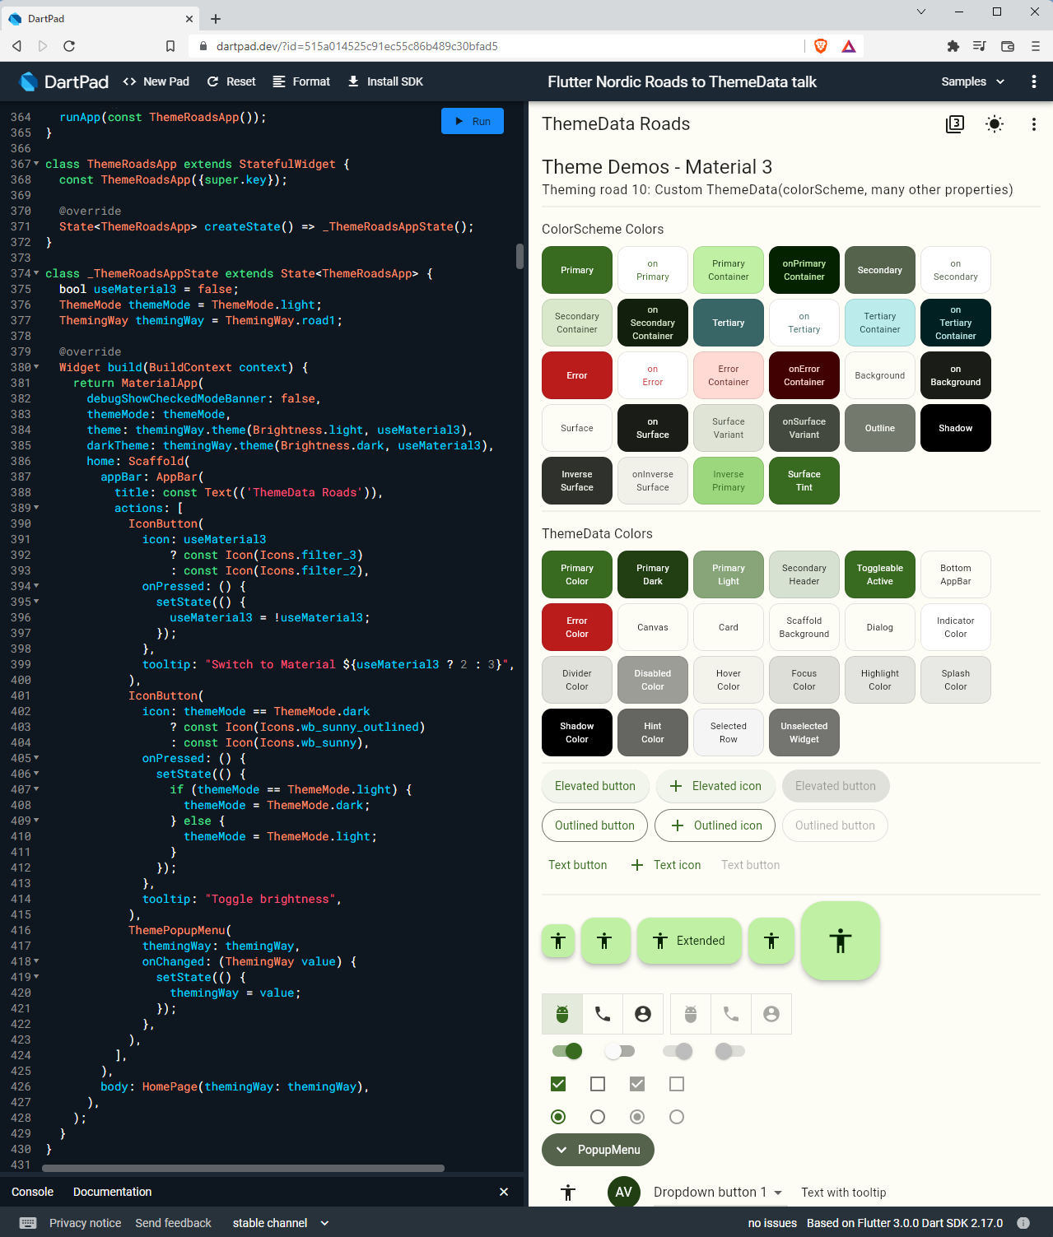Open the theme popup menu in ThemeData Roads app bar

point(1034,124)
